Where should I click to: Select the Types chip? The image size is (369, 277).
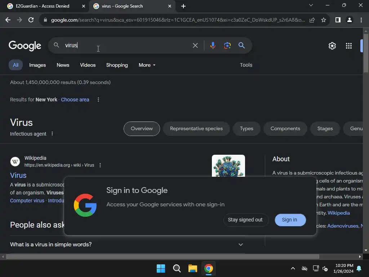coord(246,129)
